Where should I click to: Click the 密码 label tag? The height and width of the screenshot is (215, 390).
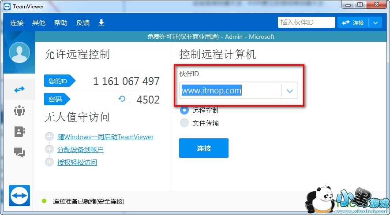point(57,99)
